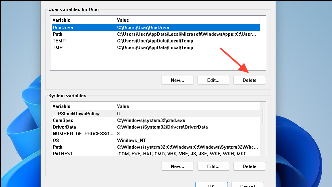Select the TEMP user variable row
This screenshot has width=332, height=187.
point(156,41)
